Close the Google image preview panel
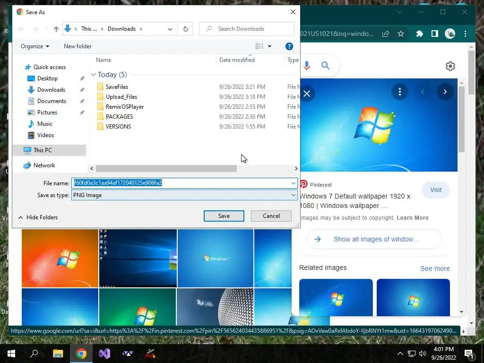 [307, 94]
